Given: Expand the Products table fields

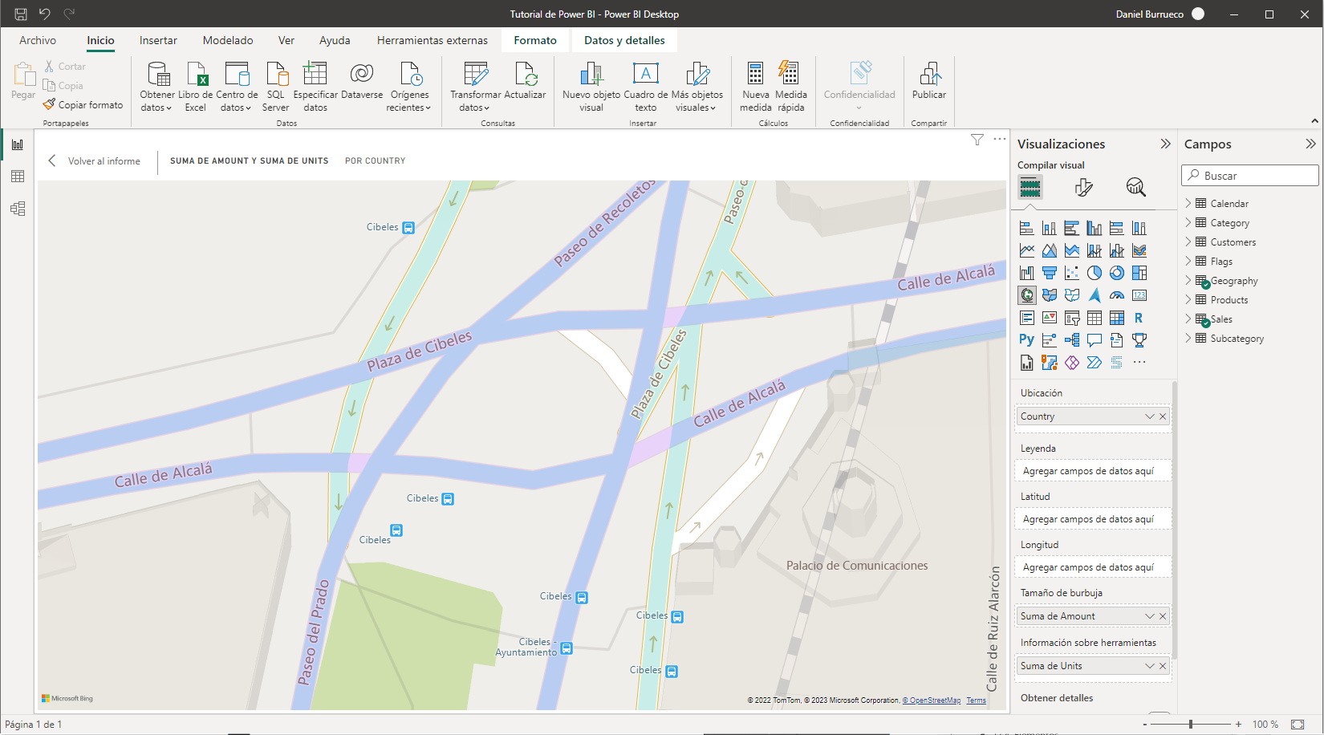Looking at the screenshot, I should click(x=1188, y=300).
